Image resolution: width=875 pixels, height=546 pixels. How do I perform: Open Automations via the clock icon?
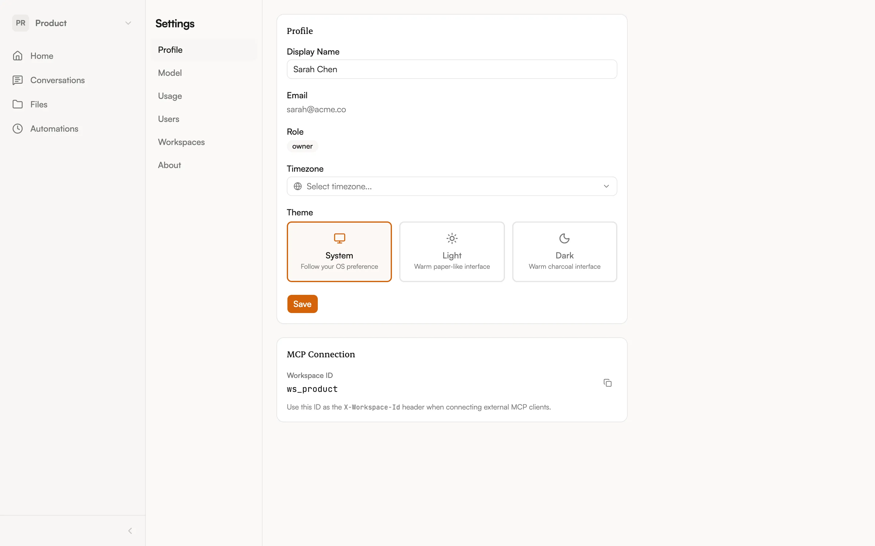pos(17,128)
